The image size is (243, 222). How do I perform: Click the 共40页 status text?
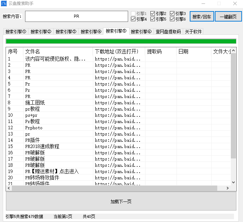point(89,216)
